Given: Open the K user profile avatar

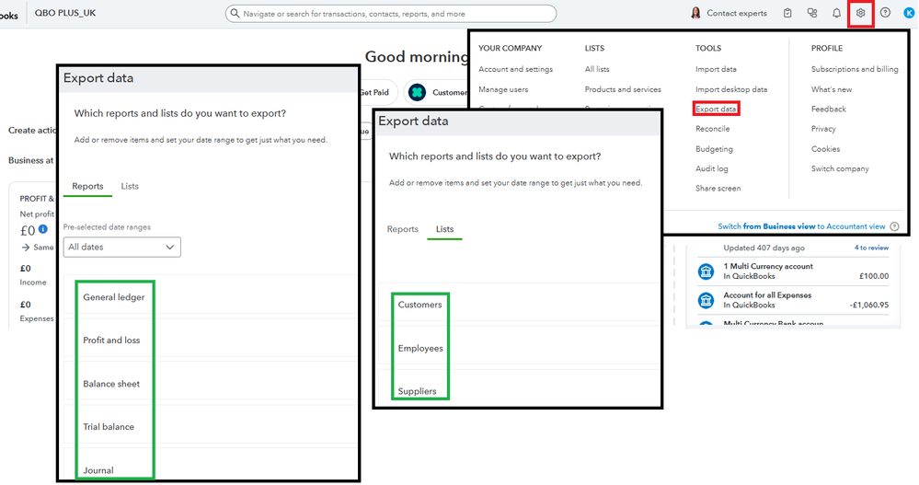Looking at the screenshot, I should pyautogui.click(x=909, y=13).
